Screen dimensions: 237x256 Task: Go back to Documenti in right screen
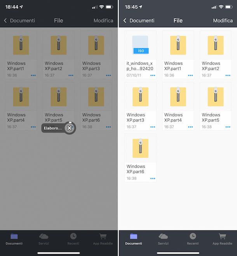coord(139,21)
